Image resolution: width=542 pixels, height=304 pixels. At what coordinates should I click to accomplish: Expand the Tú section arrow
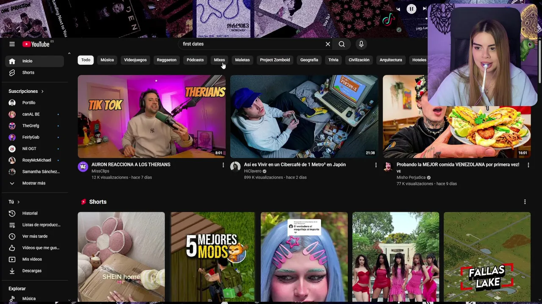(19, 202)
